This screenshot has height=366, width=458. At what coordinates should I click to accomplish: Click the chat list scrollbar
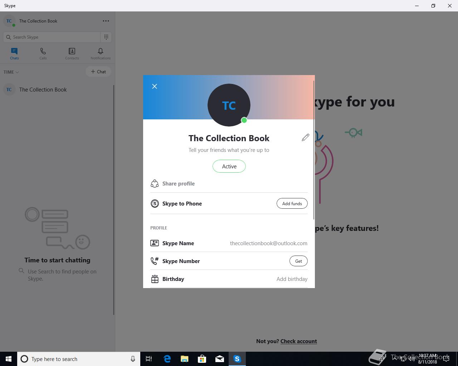pyautogui.click(x=114, y=200)
